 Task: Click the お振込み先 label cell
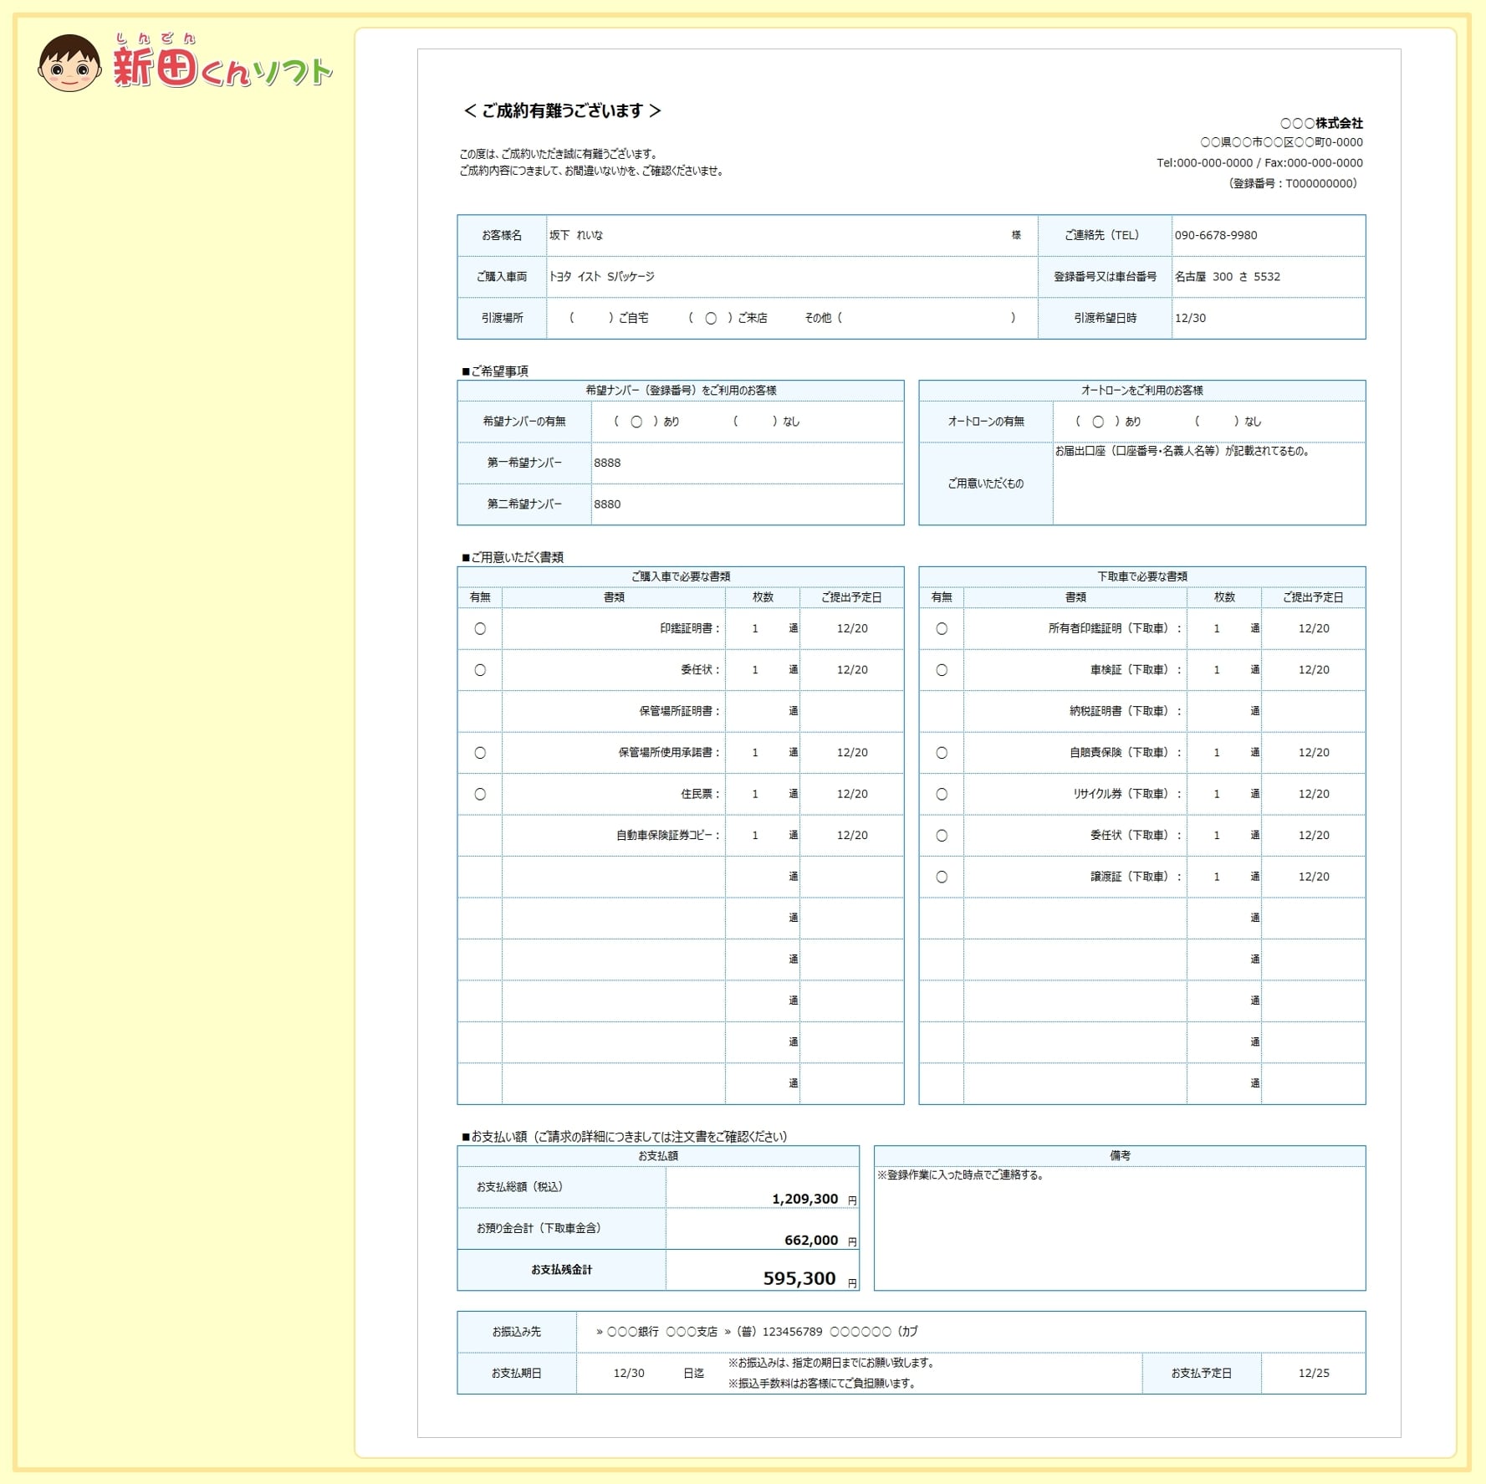coord(517,1332)
